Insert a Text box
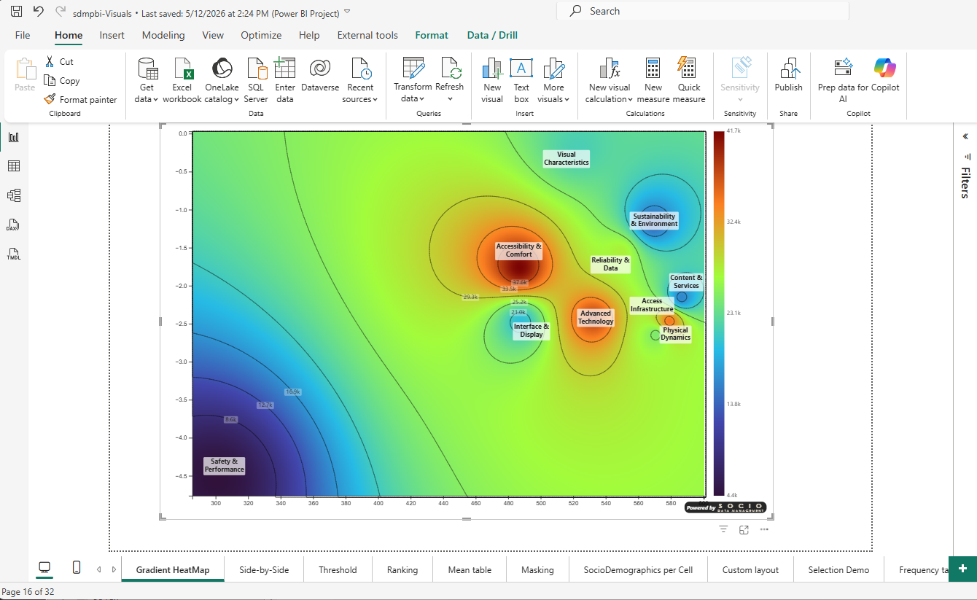Screen dimensions: 977x600 (x=521, y=80)
